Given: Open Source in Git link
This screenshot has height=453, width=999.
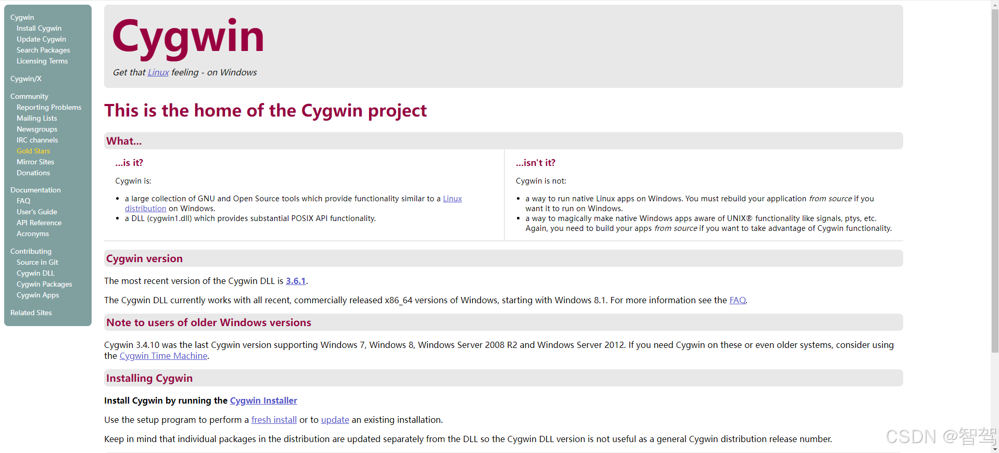Looking at the screenshot, I should pyautogui.click(x=37, y=262).
